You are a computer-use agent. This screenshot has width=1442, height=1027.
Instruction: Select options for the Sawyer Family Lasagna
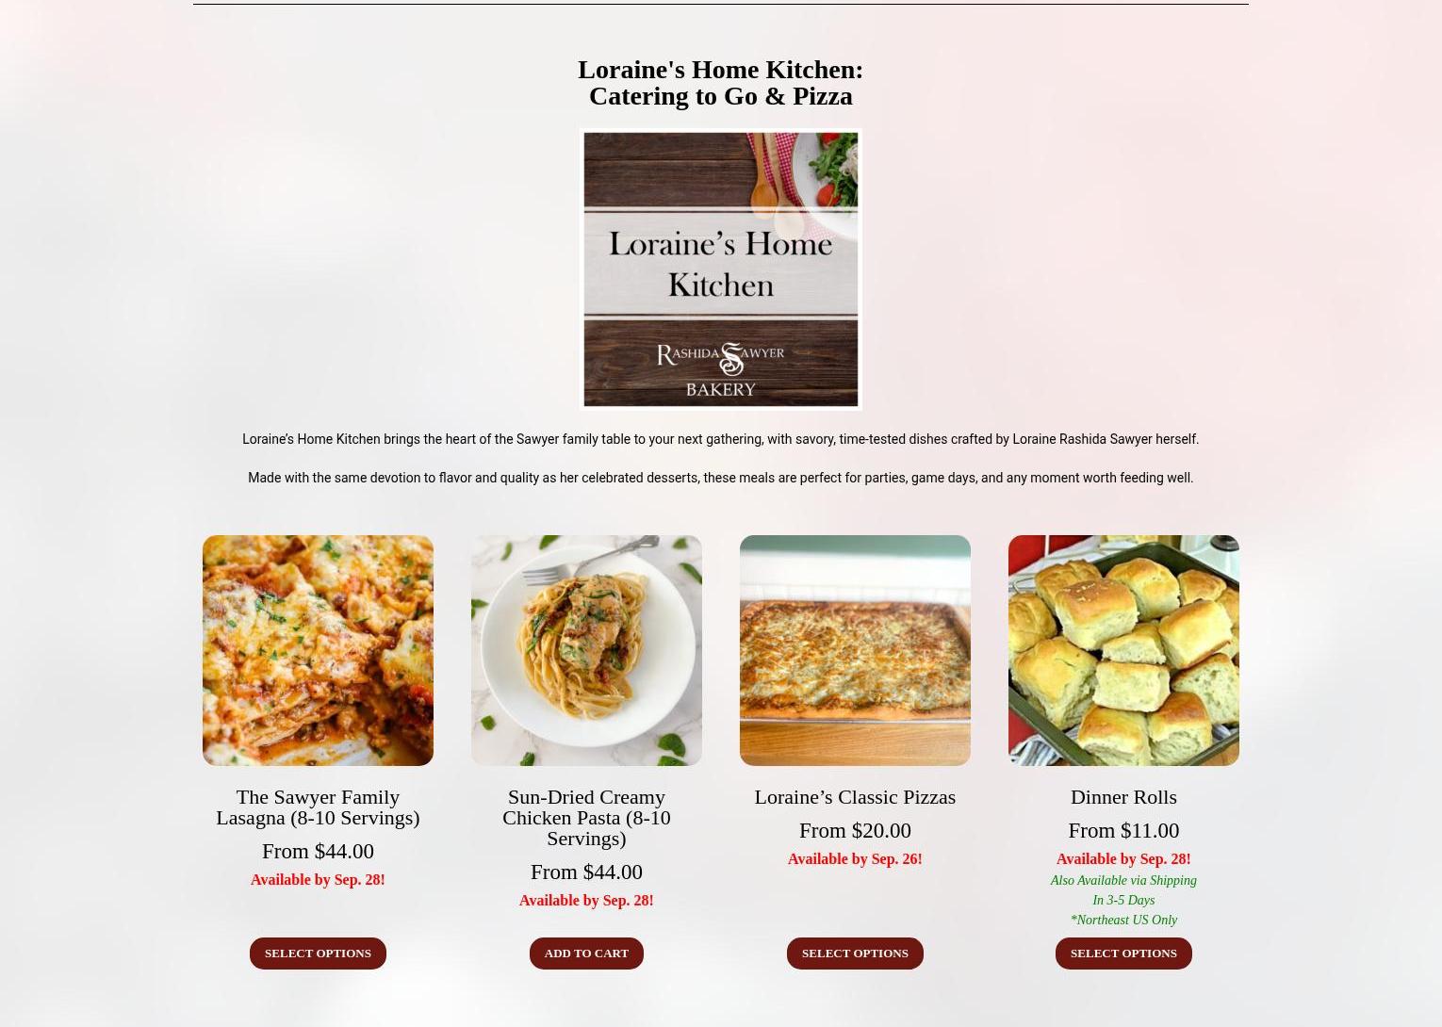click(318, 954)
